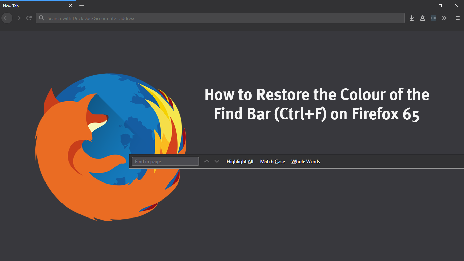Click the extension icon with three dots
The height and width of the screenshot is (261, 464).
pyautogui.click(x=433, y=18)
